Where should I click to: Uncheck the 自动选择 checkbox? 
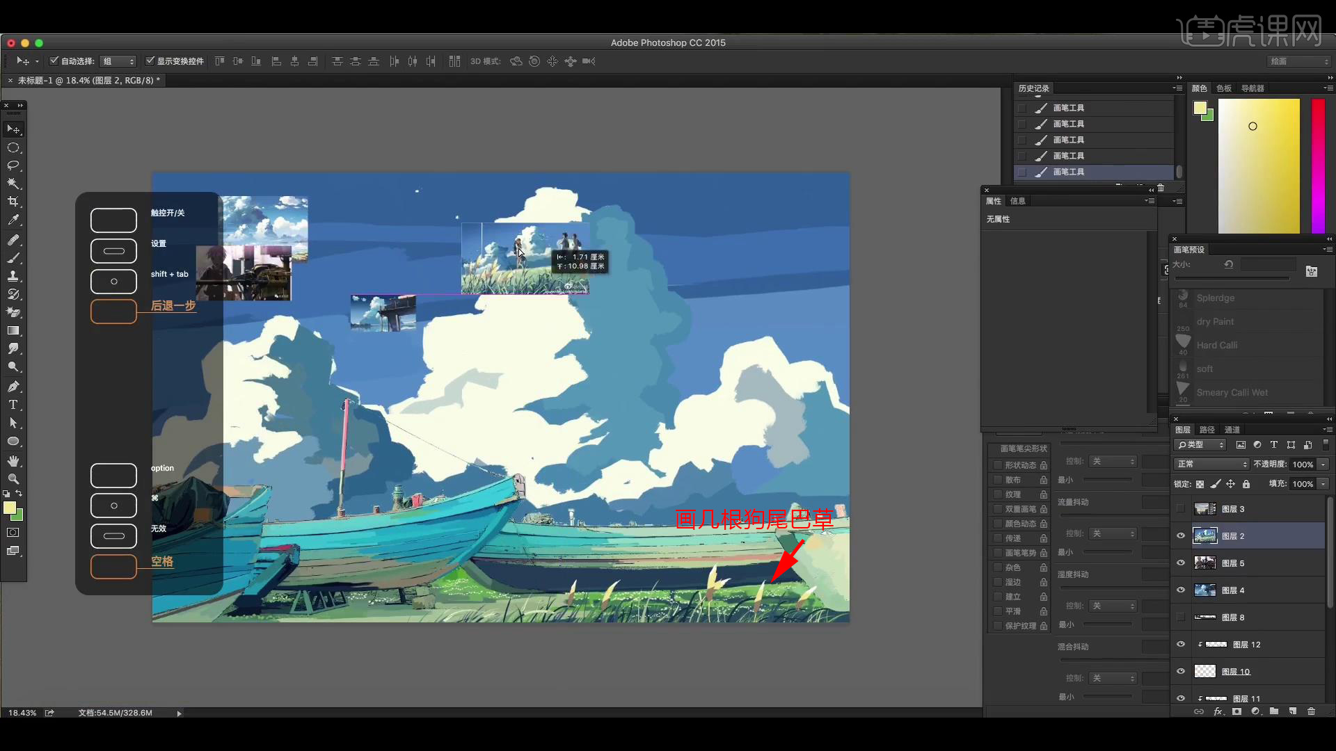pos(54,61)
